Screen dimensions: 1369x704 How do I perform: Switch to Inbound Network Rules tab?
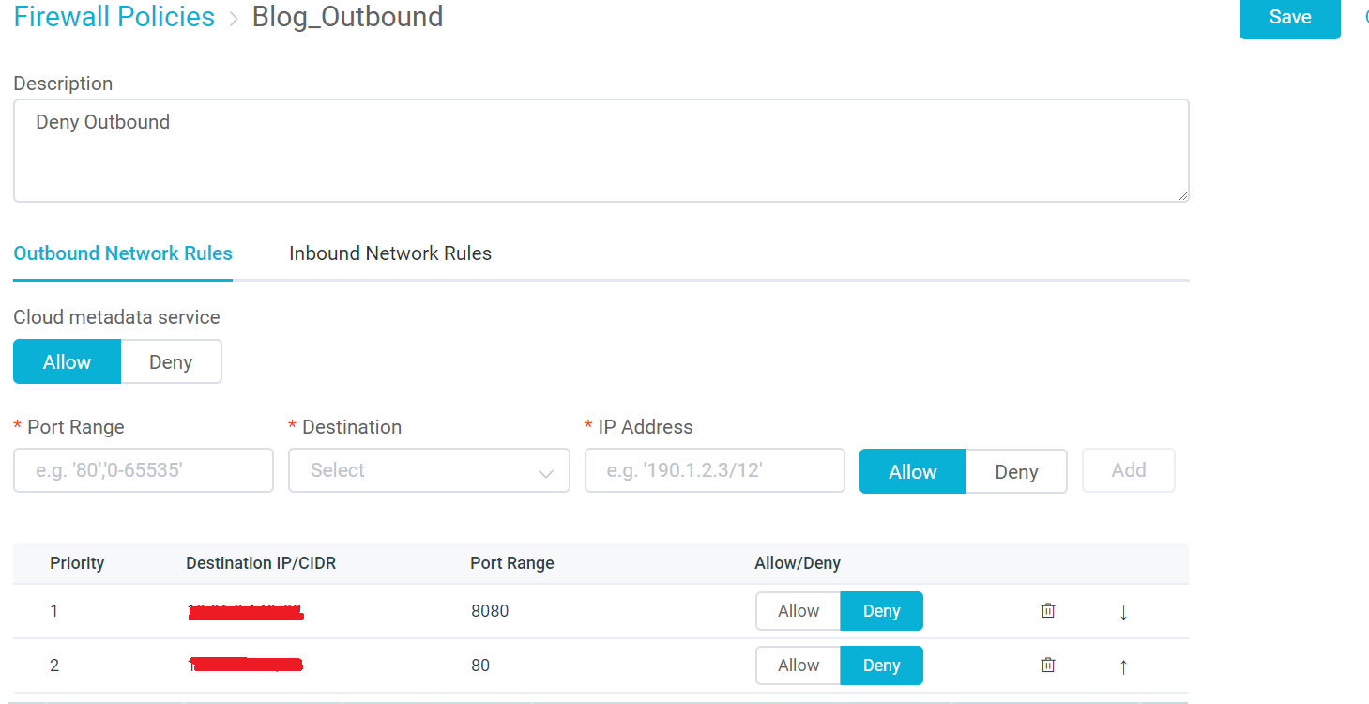point(390,253)
